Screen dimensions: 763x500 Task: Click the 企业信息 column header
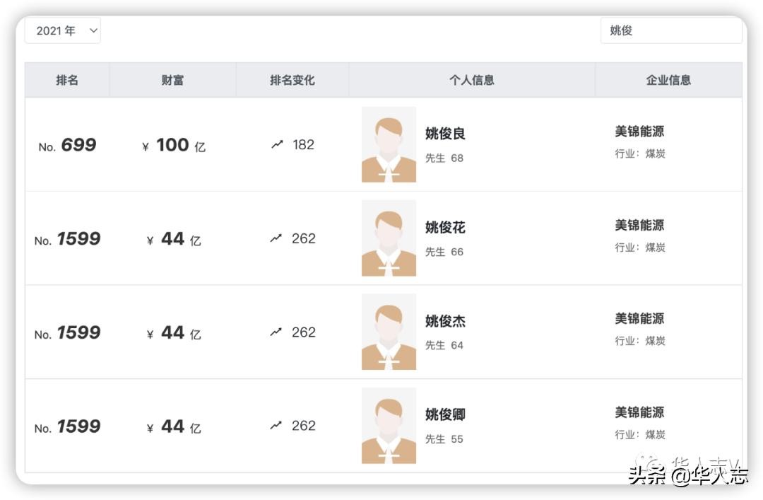[668, 81]
